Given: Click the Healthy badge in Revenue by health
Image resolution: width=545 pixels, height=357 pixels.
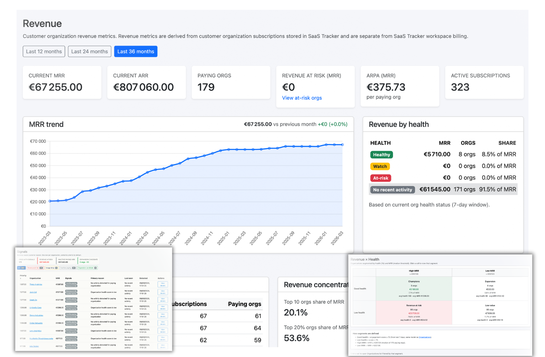Looking at the screenshot, I should pyautogui.click(x=381, y=154).
